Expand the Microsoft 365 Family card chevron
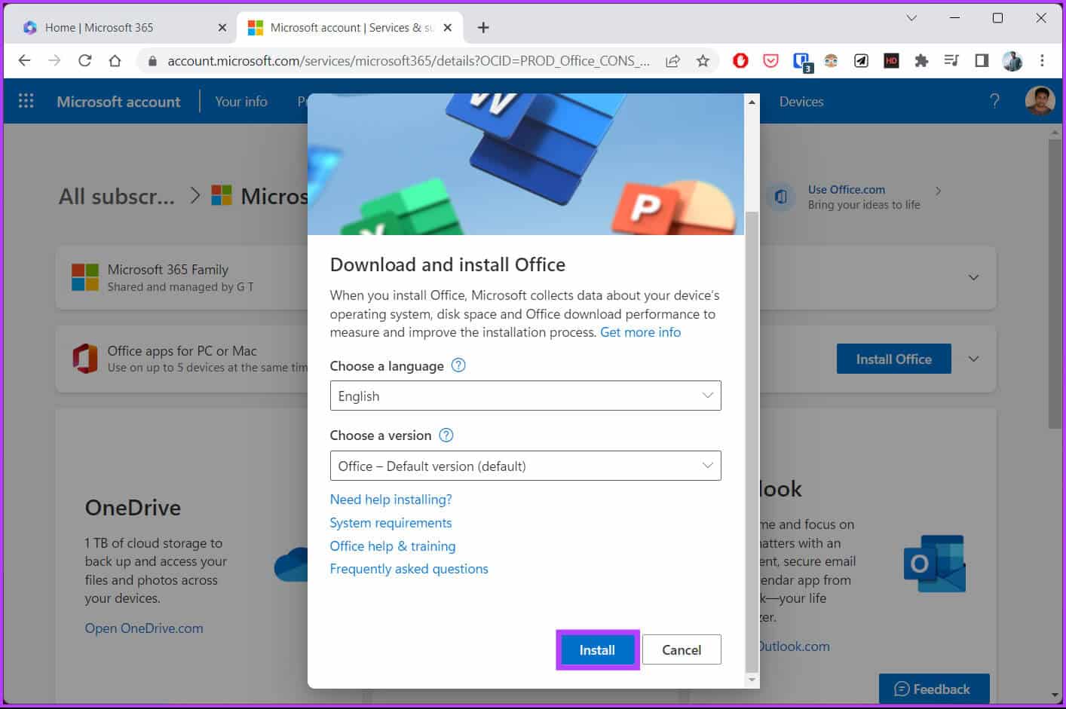 click(x=973, y=277)
